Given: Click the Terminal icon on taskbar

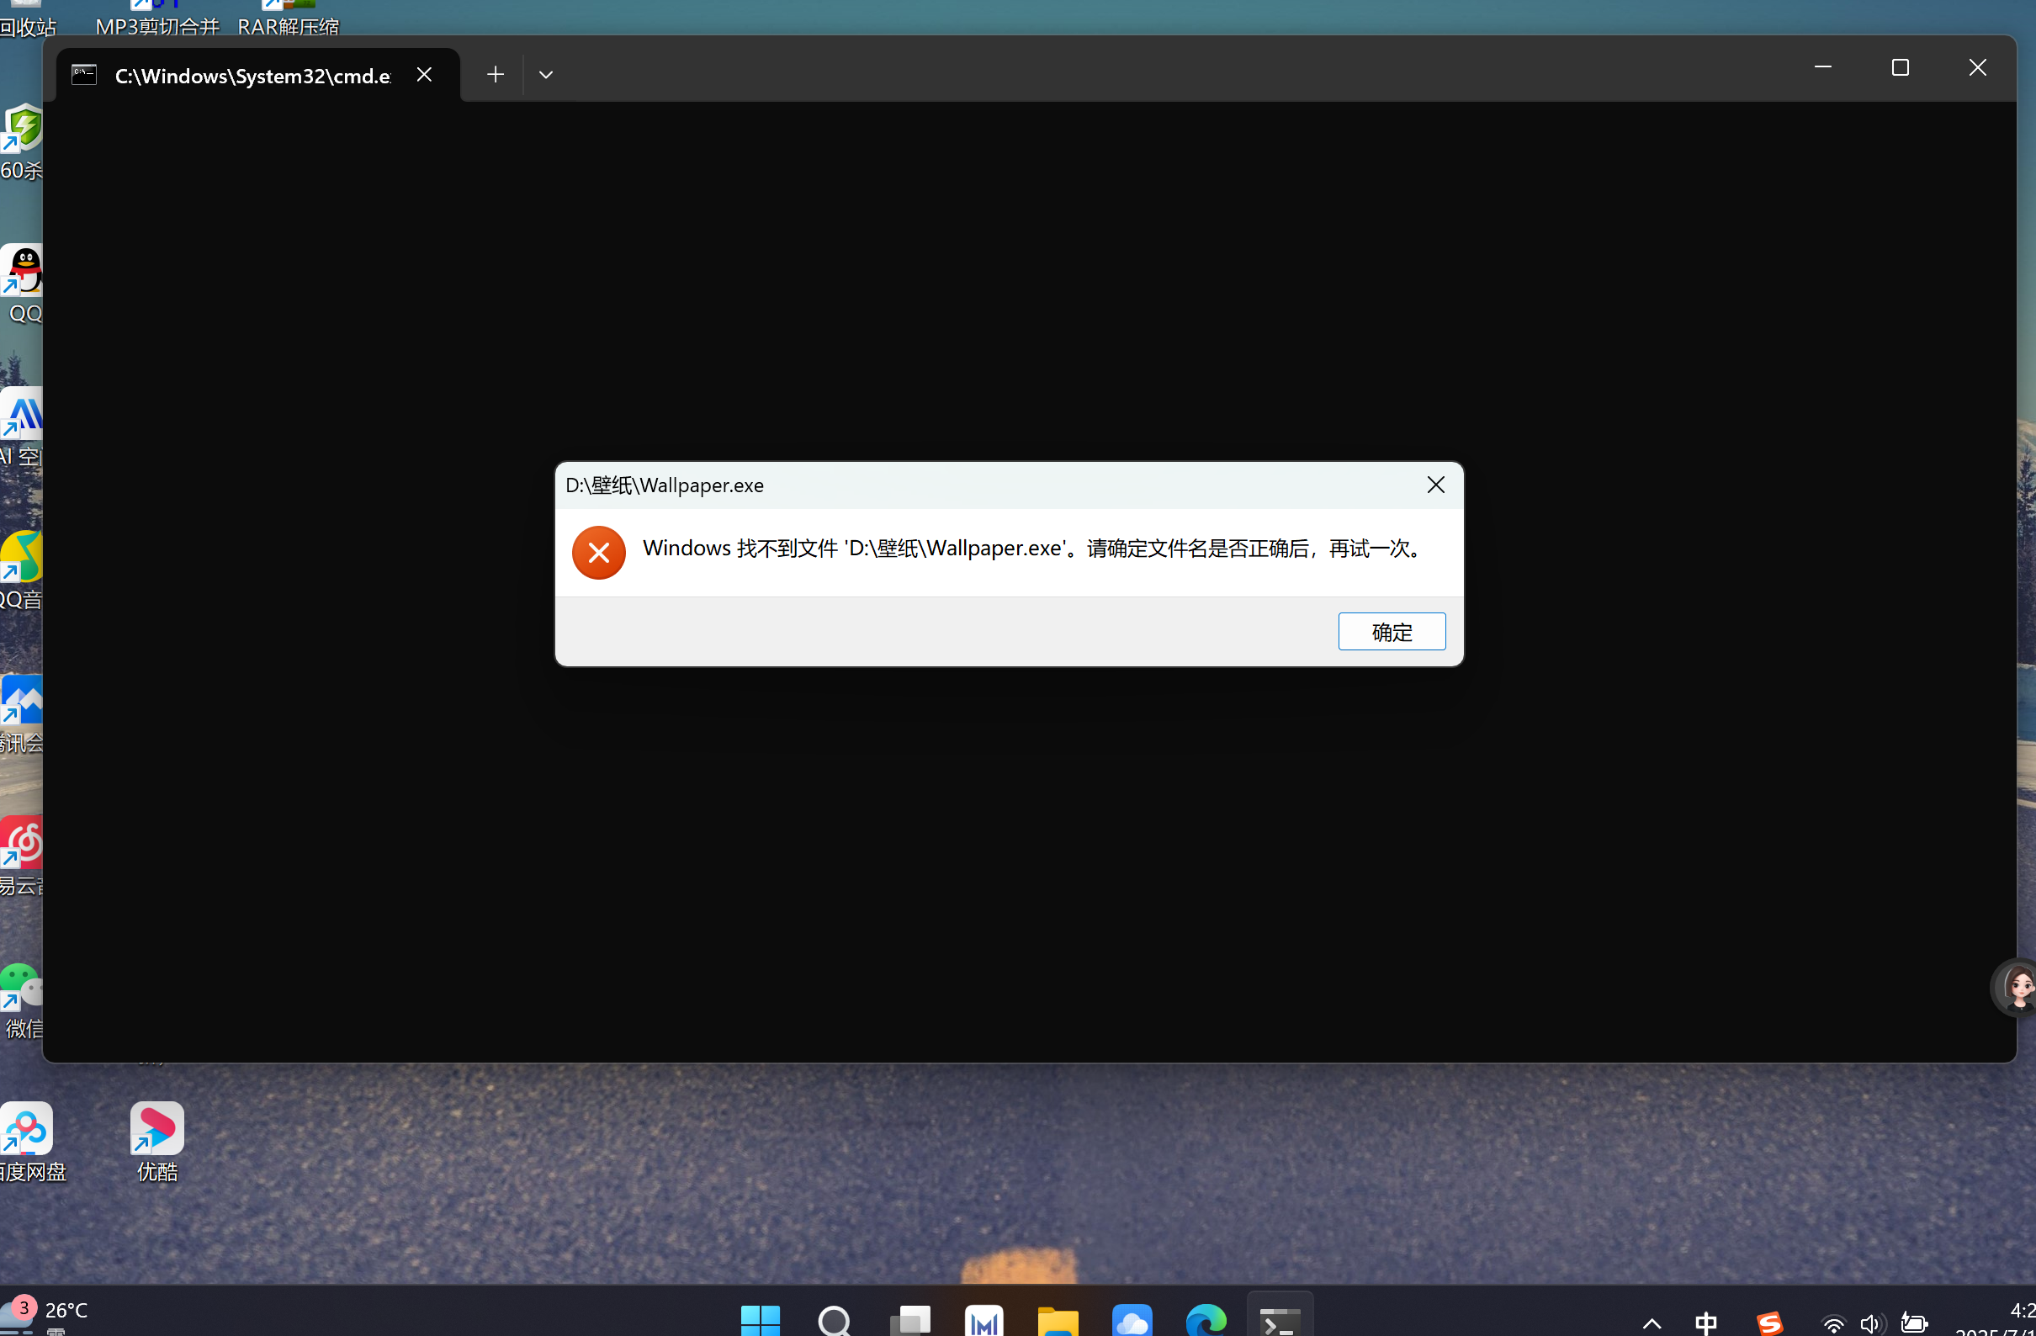Looking at the screenshot, I should [1280, 1320].
